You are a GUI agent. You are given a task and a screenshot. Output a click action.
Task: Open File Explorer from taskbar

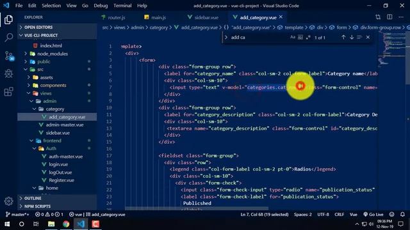(x=51, y=224)
